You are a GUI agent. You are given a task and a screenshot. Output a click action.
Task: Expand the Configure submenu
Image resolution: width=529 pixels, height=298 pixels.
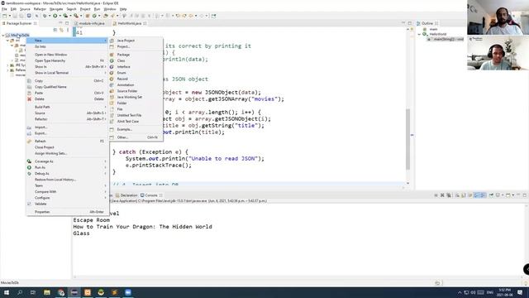pos(68,198)
